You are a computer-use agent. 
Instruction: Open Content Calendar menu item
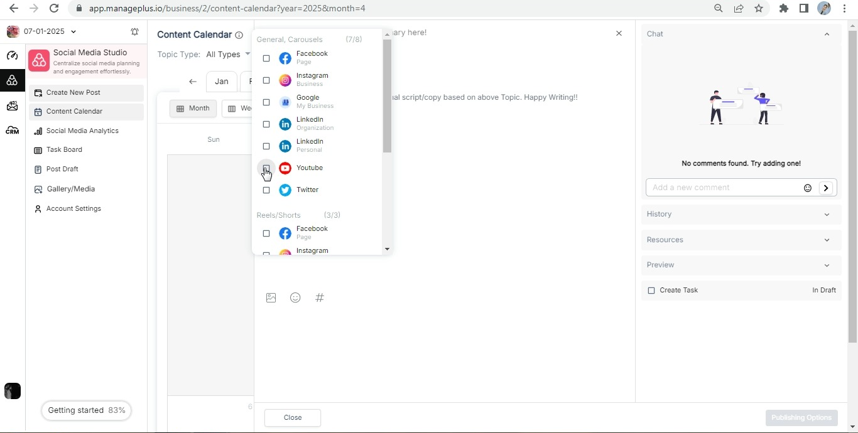[86, 112]
